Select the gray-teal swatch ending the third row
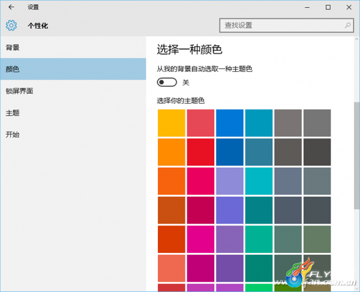Viewport: 360px width, 292px height. click(x=317, y=181)
